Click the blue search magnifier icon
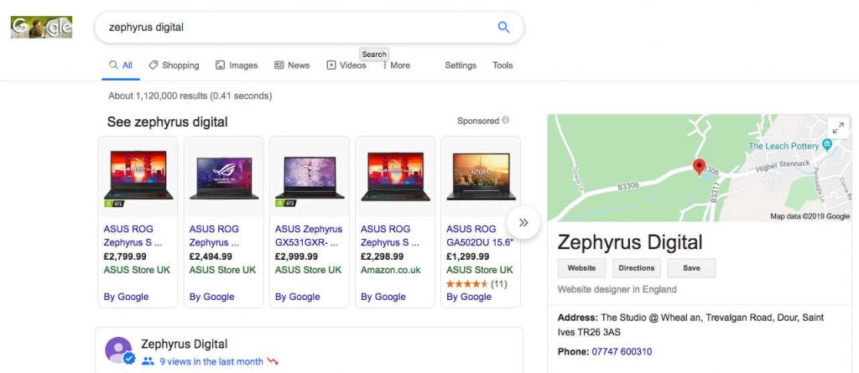859x373 pixels. pyautogui.click(x=503, y=27)
